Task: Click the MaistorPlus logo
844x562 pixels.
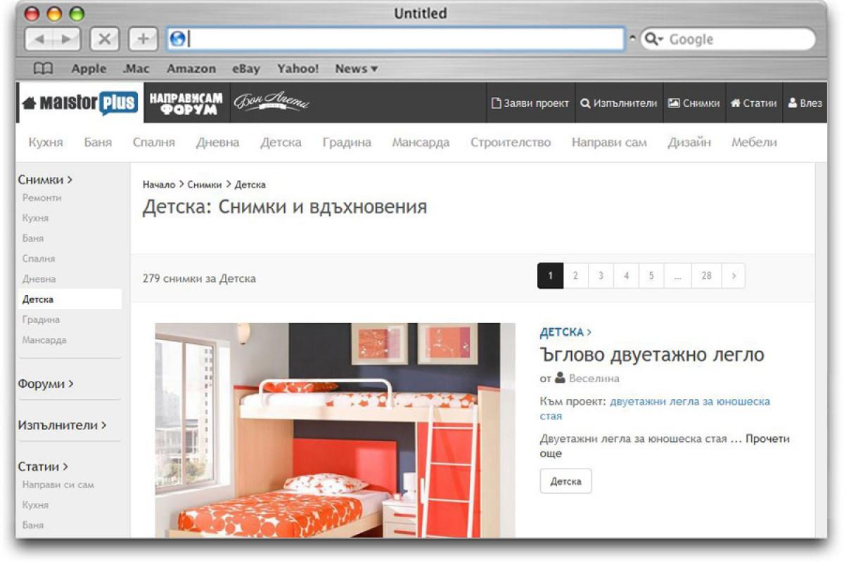Action: coord(77,102)
